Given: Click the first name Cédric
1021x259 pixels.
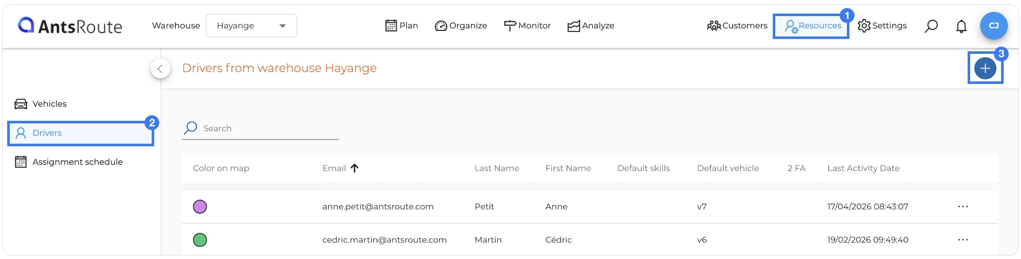Looking at the screenshot, I should (558, 240).
